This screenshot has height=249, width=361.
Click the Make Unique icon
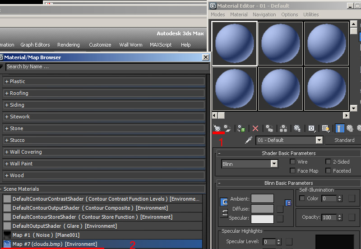coord(283,128)
